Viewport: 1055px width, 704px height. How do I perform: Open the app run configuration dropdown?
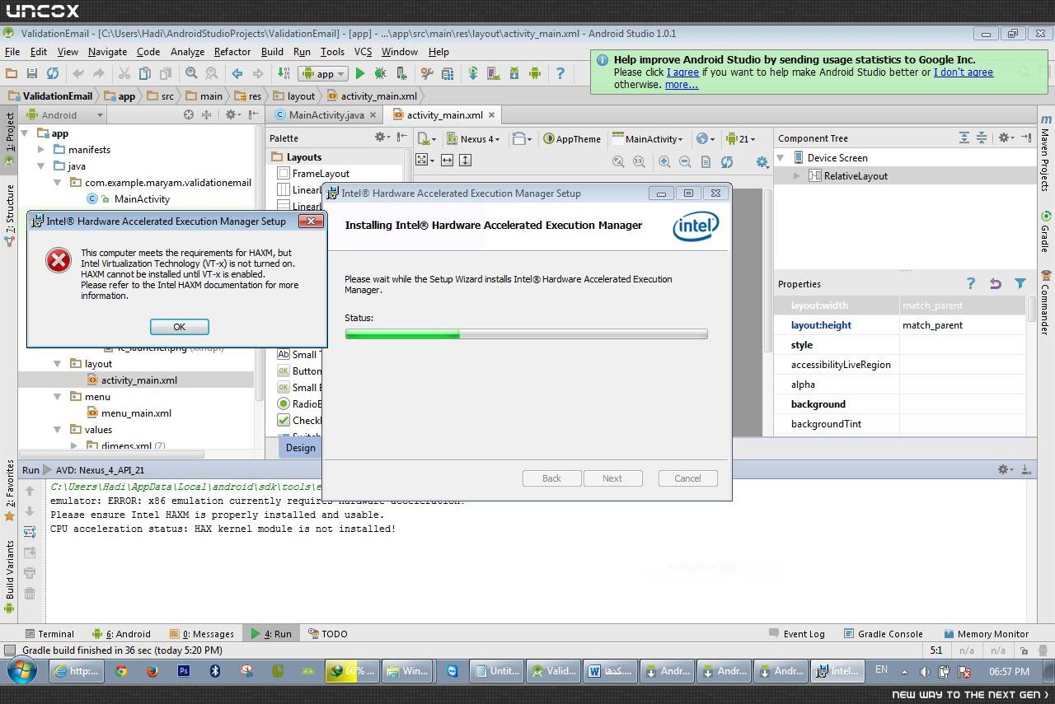click(323, 73)
